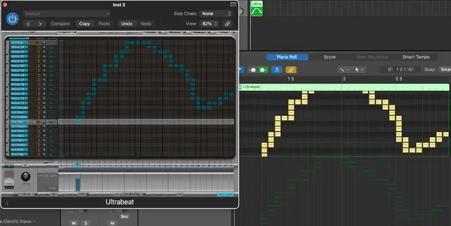The image size is (451, 226).
Task: Switch to the Smart Tempo tab
Action: 415,57
